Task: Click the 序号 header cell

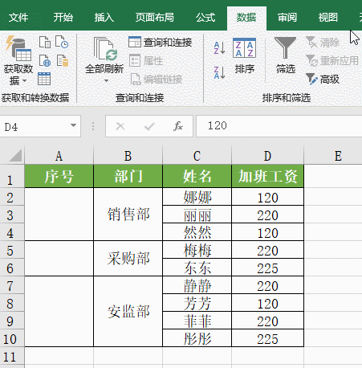Action: click(x=59, y=176)
